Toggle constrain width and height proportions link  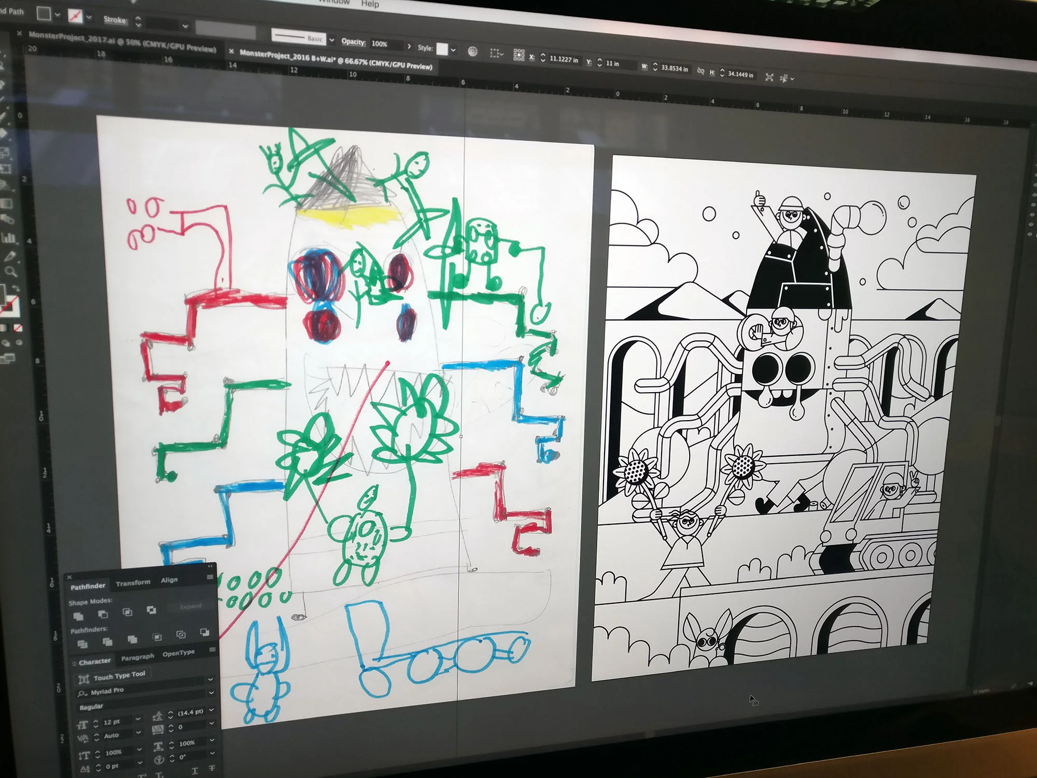[x=700, y=71]
